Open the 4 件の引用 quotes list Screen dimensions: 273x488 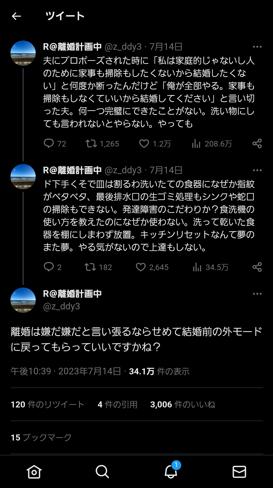(x=118, y=404)
